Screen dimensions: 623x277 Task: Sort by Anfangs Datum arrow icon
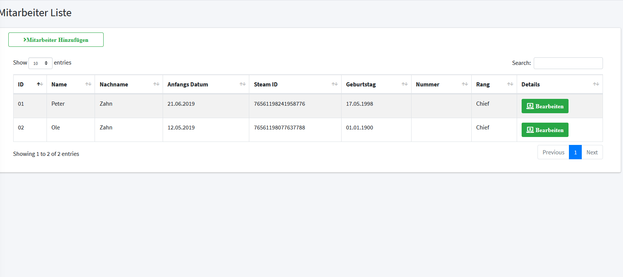[242, 84]
